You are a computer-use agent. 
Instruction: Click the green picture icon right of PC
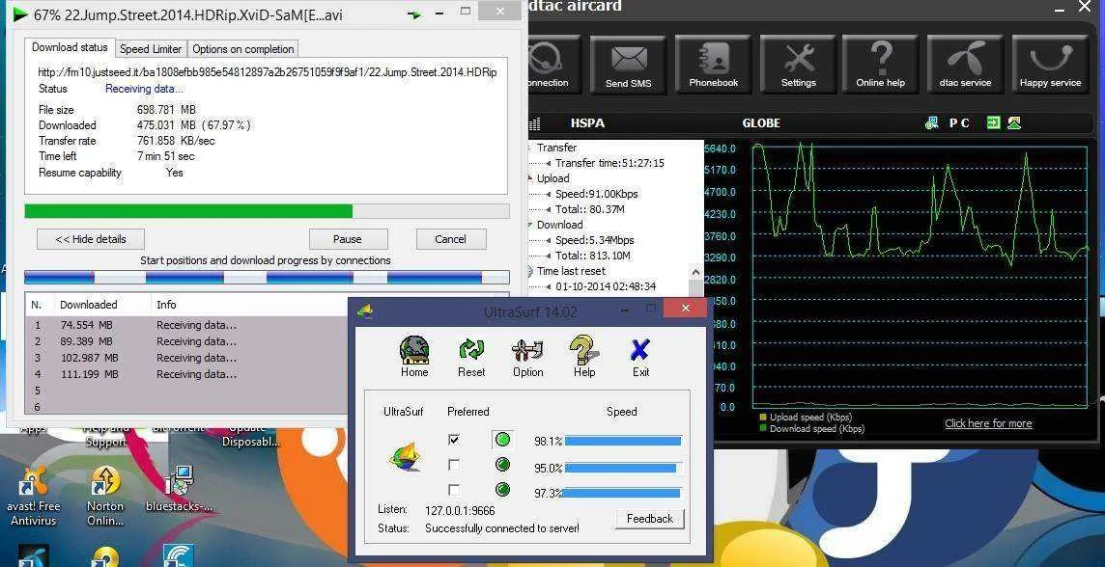point(1014,123)
